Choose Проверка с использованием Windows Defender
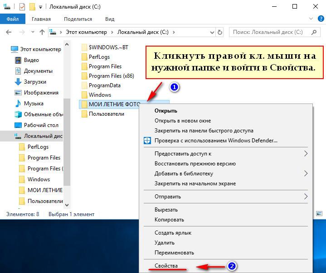326x273 pixels. [x=226, y=141]
